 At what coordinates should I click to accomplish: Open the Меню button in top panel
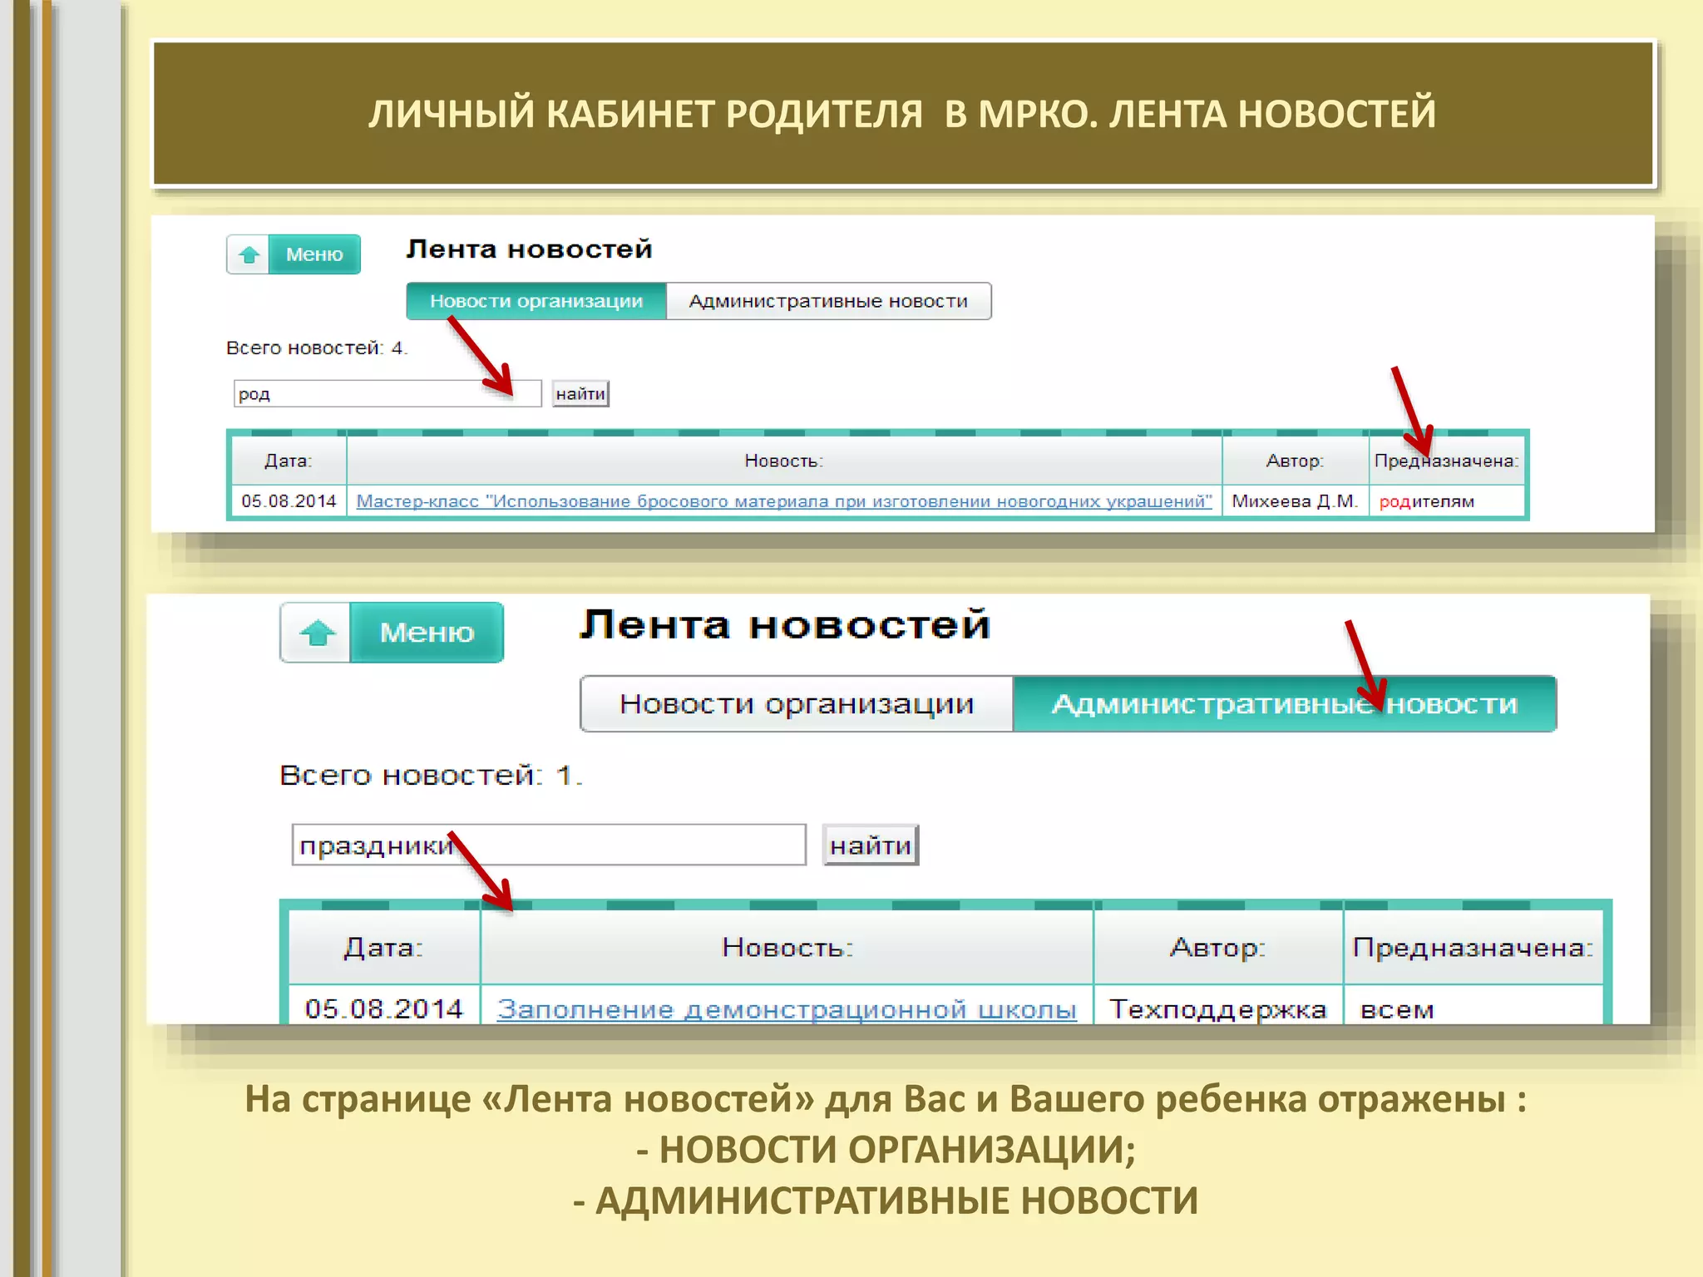tap(314, 254)
